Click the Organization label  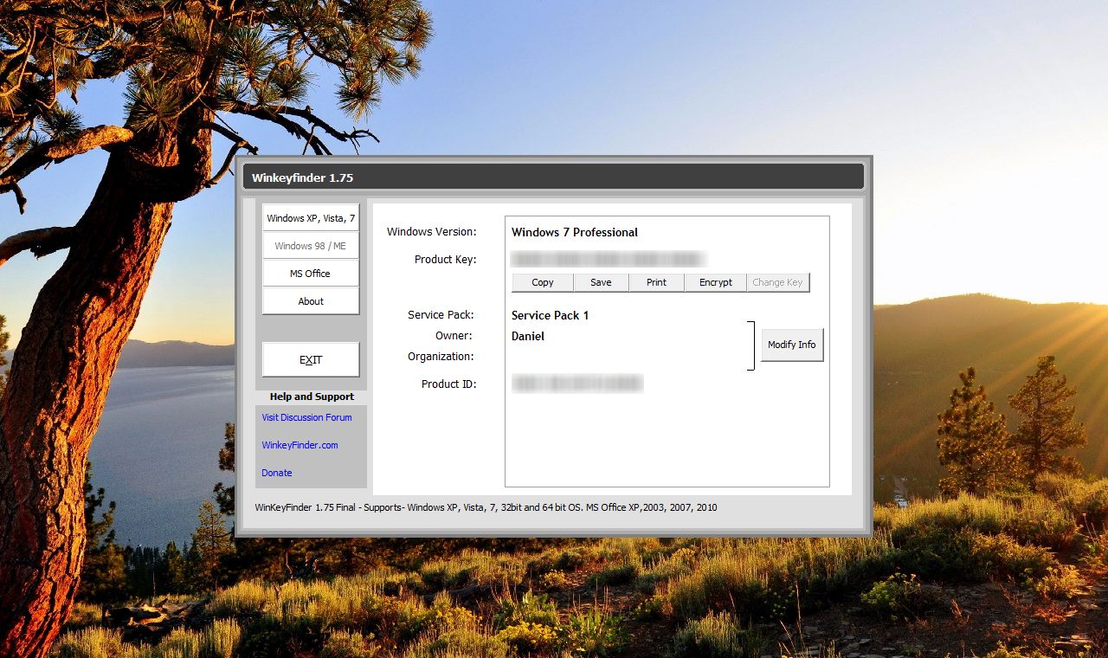coord(441,357)
